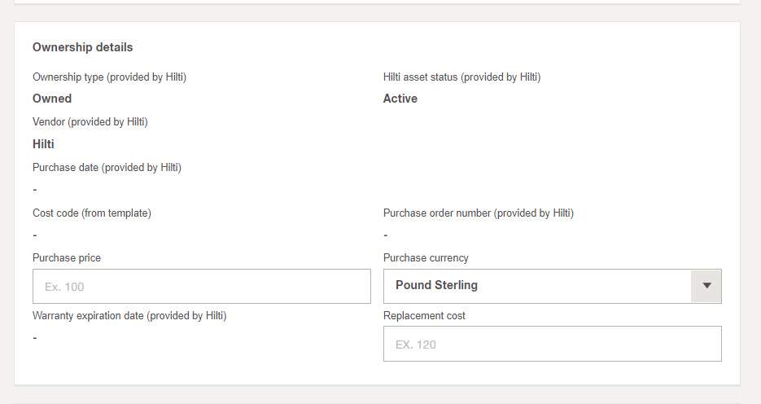Click the dash under Purchase order number

point(386,235)
